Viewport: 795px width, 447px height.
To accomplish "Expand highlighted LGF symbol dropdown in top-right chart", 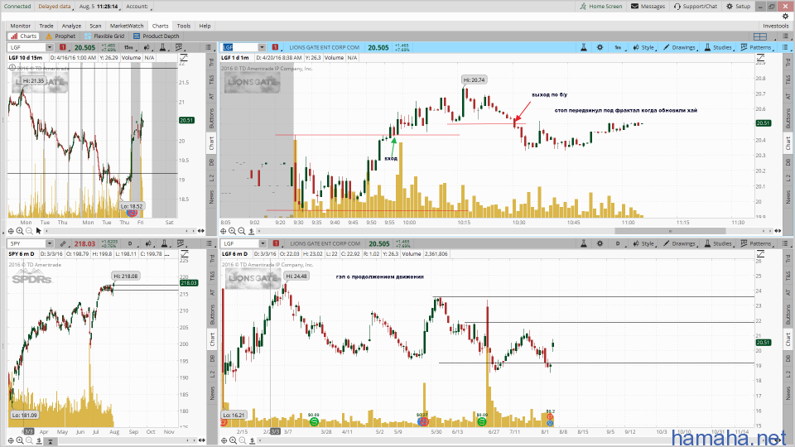I will (x=262, y=47).
